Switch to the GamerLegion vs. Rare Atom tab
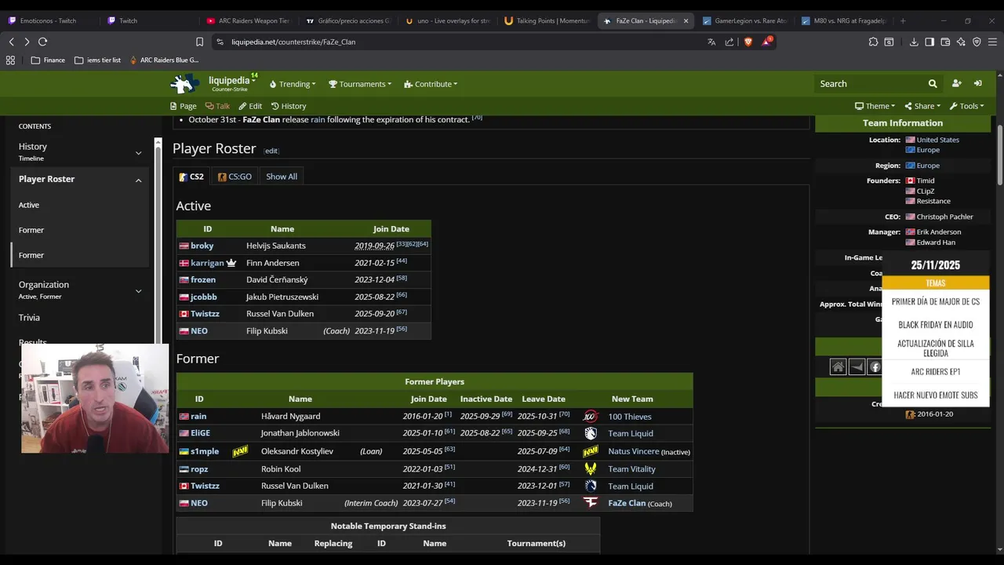The height and width of the screenshot is (565, 1004). (744, 20)
